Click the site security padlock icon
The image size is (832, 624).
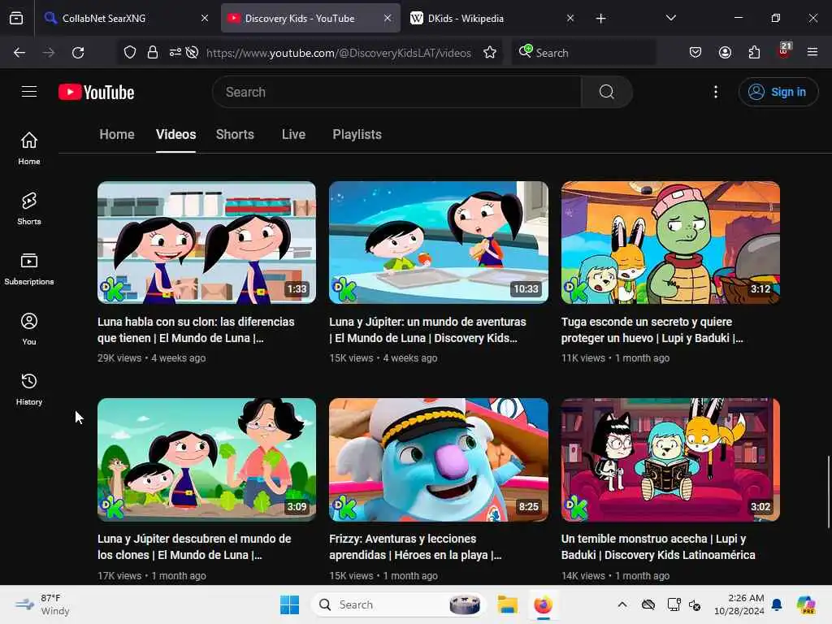click(153, 53)
